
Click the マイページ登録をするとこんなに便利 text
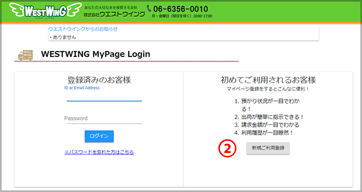point(268,89)
